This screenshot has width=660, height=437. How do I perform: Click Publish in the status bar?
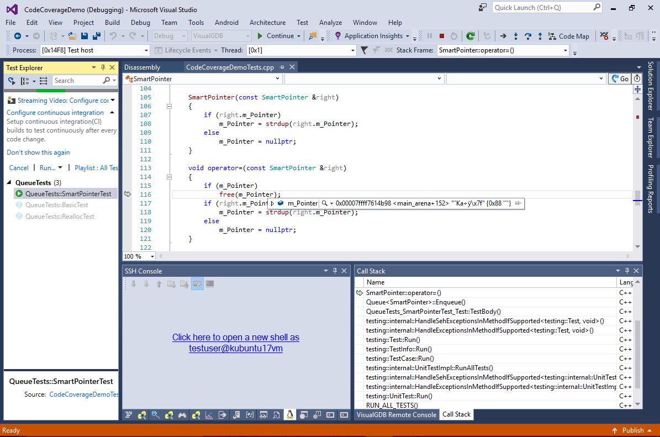click(x=632, y=430)
